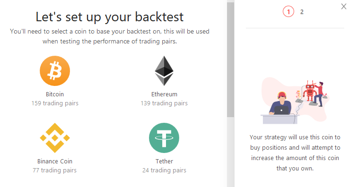Click '24 trading pairs' under Tether
Viewport: 349px width, 187px height.
[x=164, y=170]
